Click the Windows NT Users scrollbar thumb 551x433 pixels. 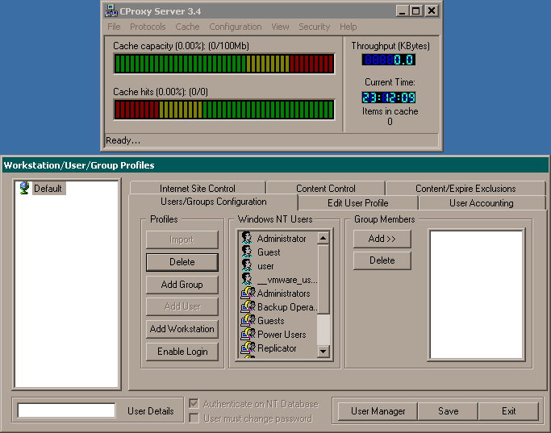pos(323,279)
